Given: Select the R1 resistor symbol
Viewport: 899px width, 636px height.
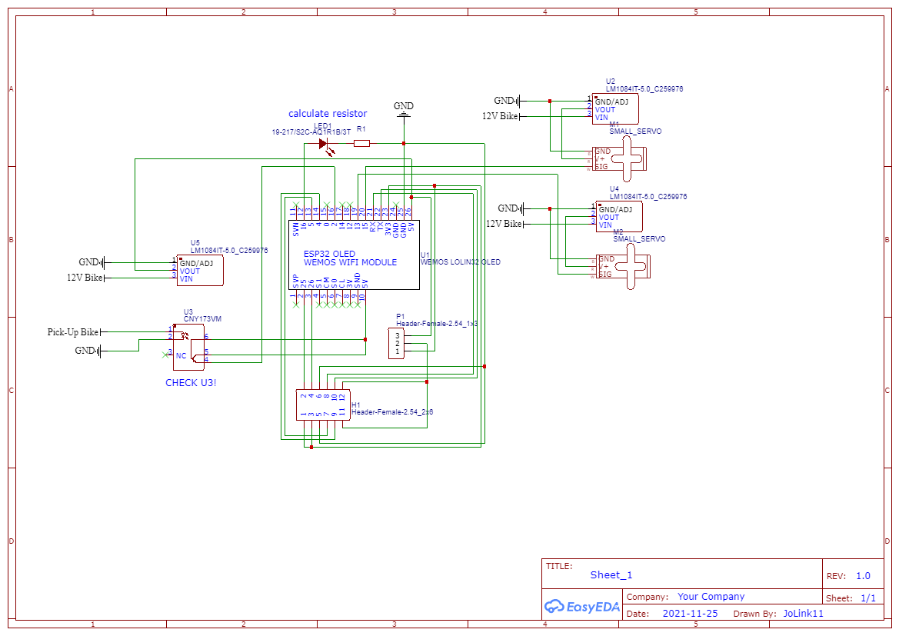Looking at the screenshot, I should point(361,143).
